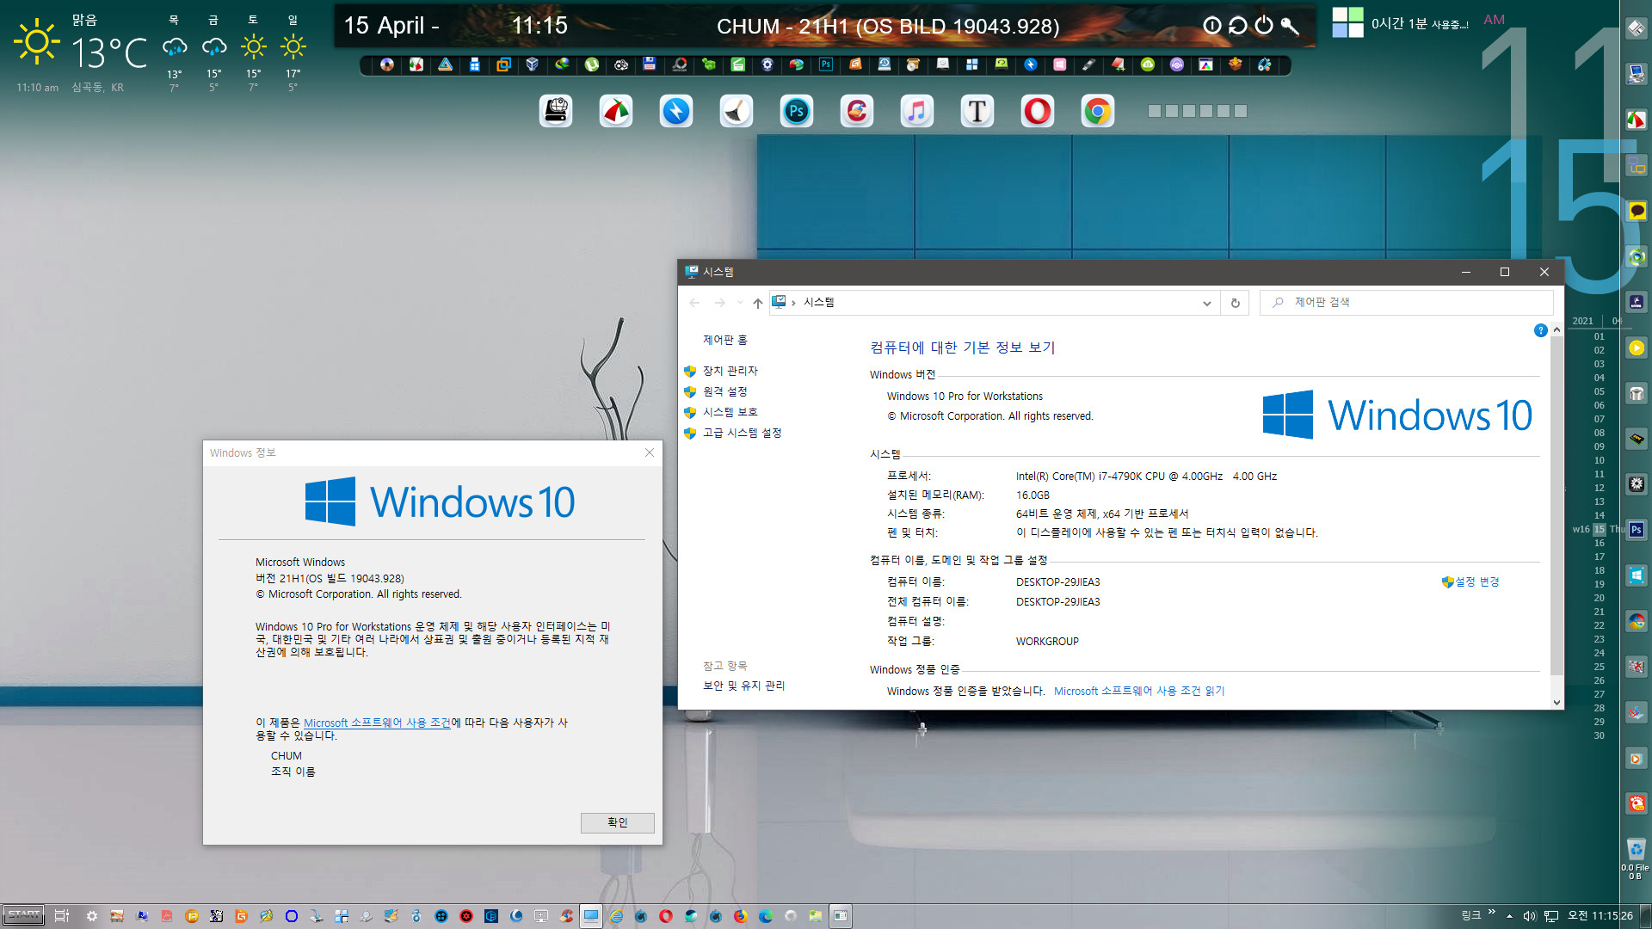Click the 확인 button in Windows info dialog
This screenshot has width=1652, height=929.
[617, 823]
